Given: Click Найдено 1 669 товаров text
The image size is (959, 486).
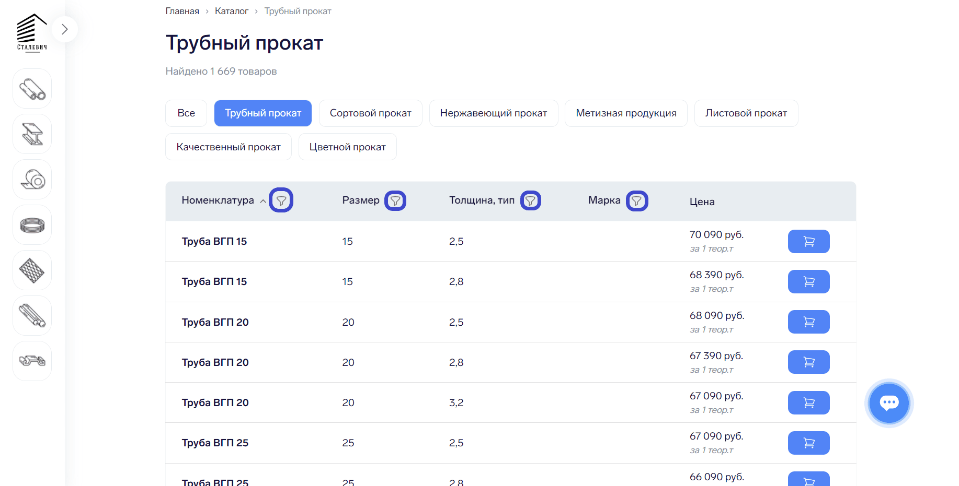Looking at the screenshot, I should 221,71.
